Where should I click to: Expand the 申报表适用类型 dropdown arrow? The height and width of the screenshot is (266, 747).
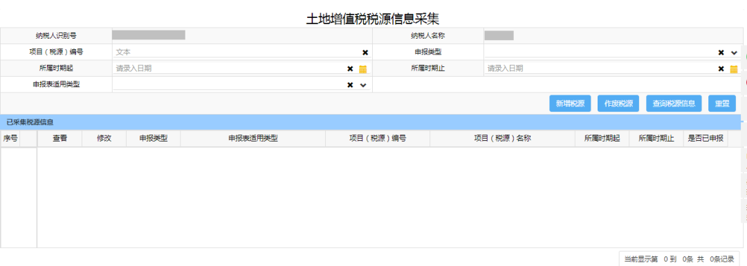click(x=363, y=85)
